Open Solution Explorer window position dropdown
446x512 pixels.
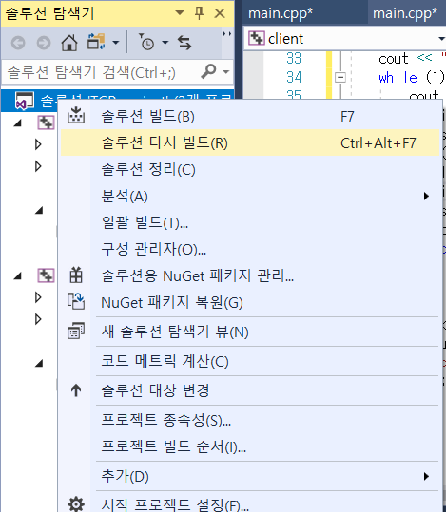180,13
